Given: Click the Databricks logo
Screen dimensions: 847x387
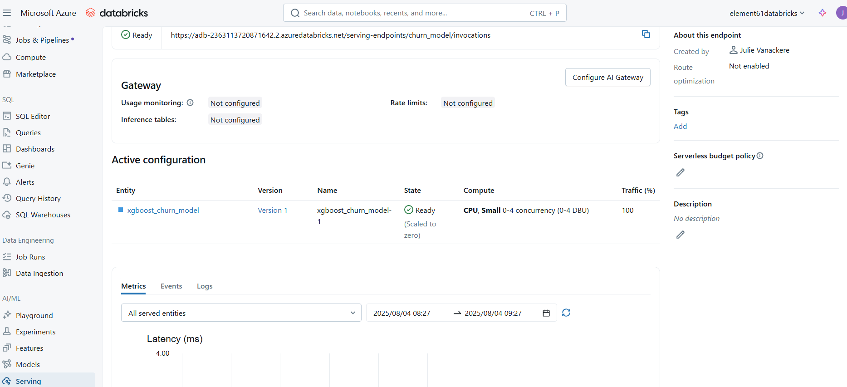Looking at the screenshot, I should coord(117,13).
